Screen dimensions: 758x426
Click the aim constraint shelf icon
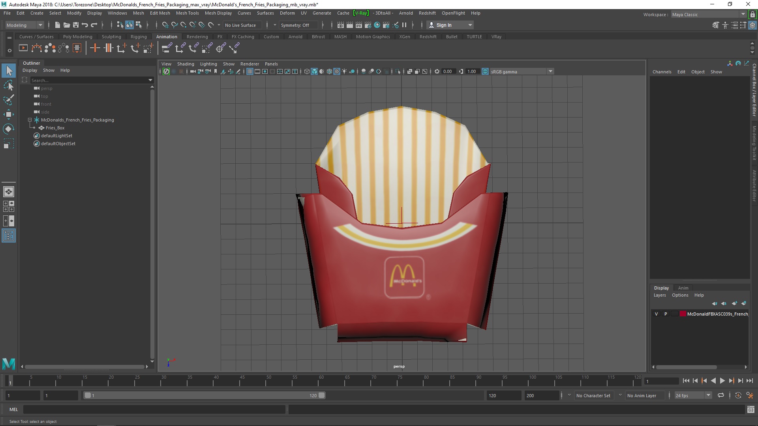221,48
